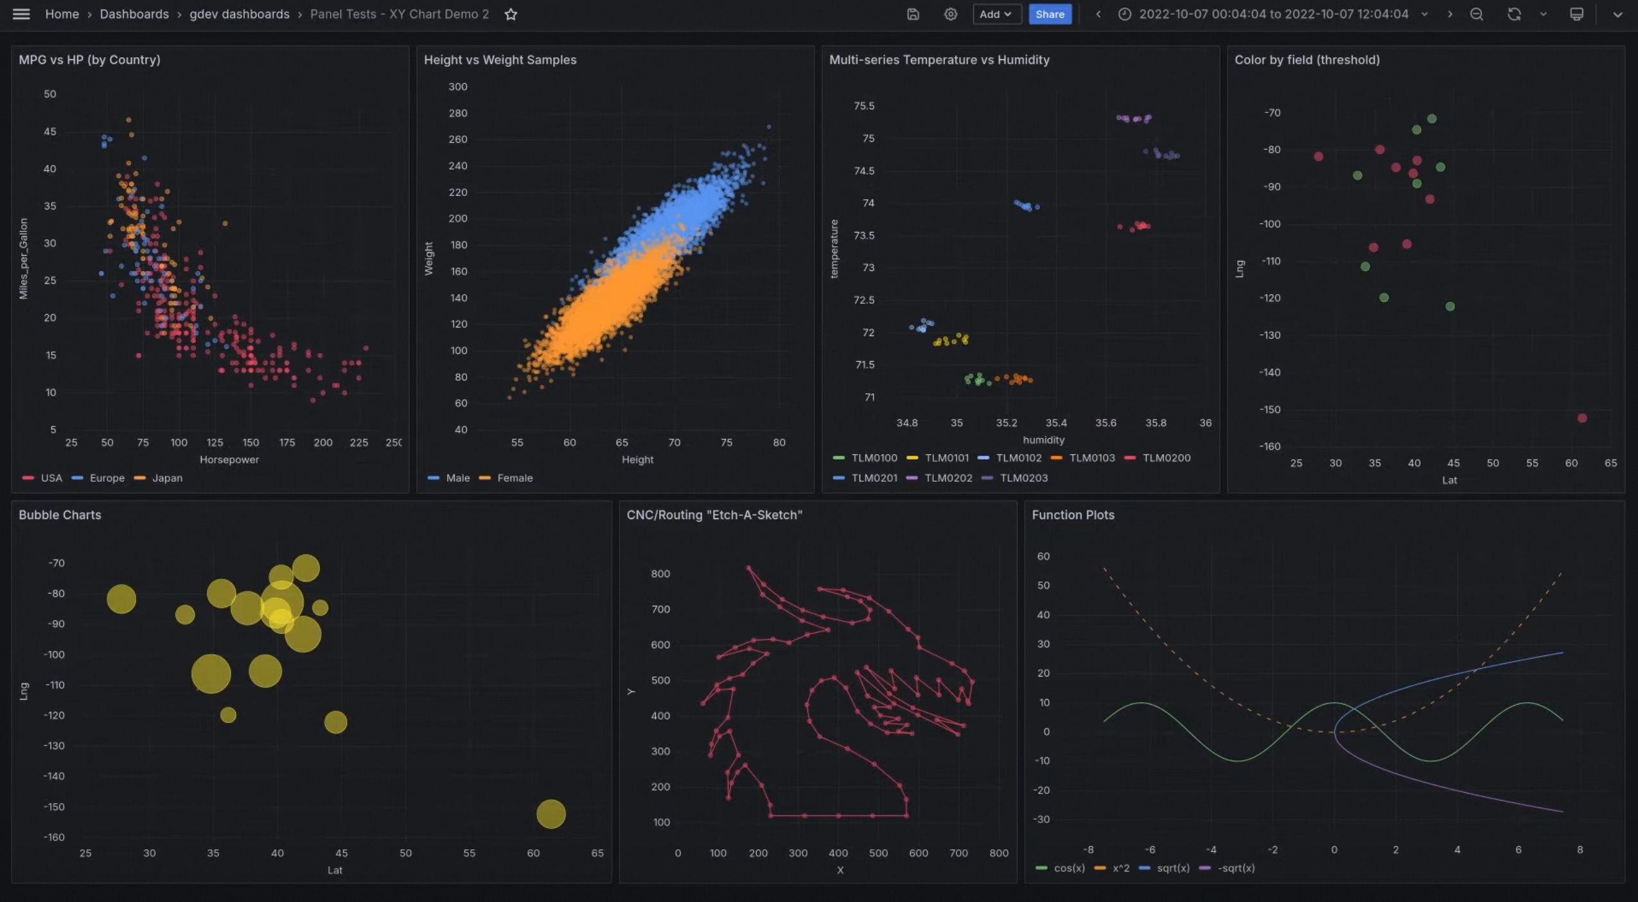The height and width of the screenshot is (902, 1638).
Task: Enter TV view mode
Action: (x=1576, y=14)
